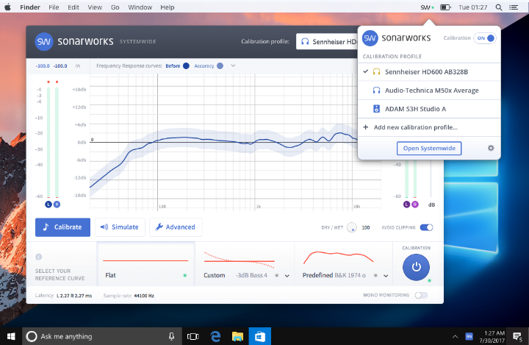Click the input L channel indicator
The width and height of the screenshot is (529, 345).
[x=48, y=204]
